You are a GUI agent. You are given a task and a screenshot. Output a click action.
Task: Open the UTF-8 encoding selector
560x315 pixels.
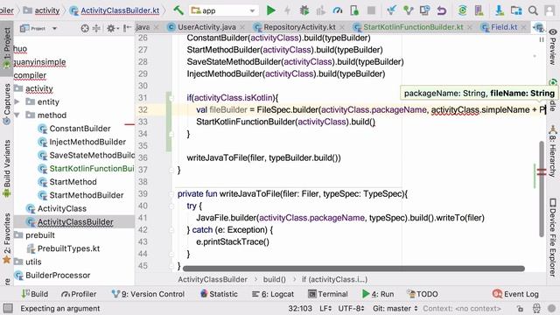point(351,308)
